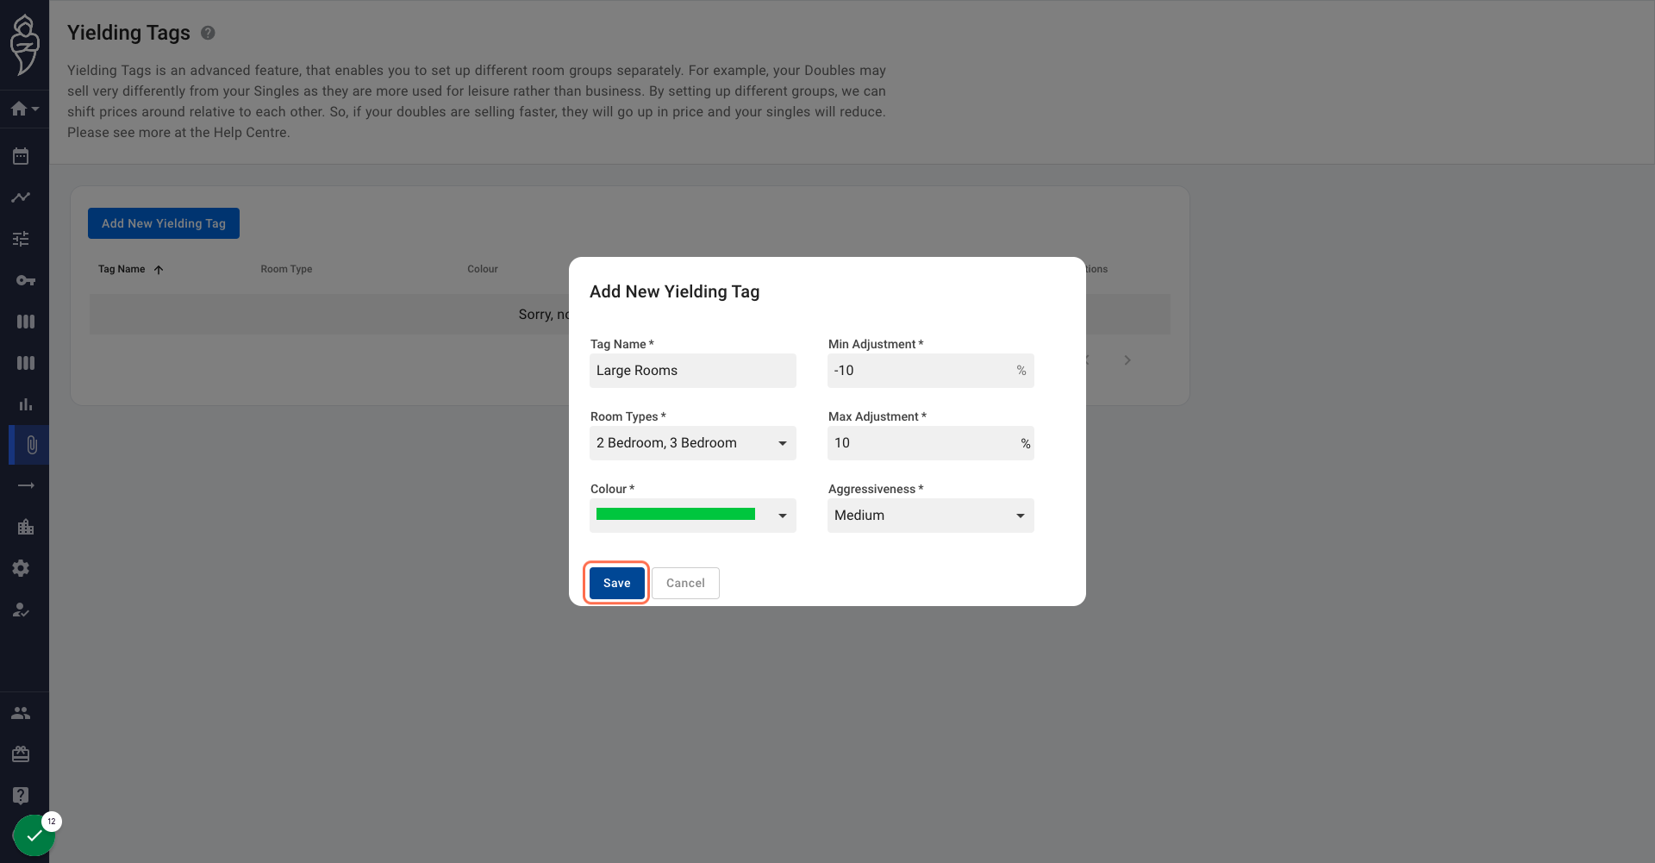Open the settings gear icon in the sidebar
1655x863 pixels.
22,568
